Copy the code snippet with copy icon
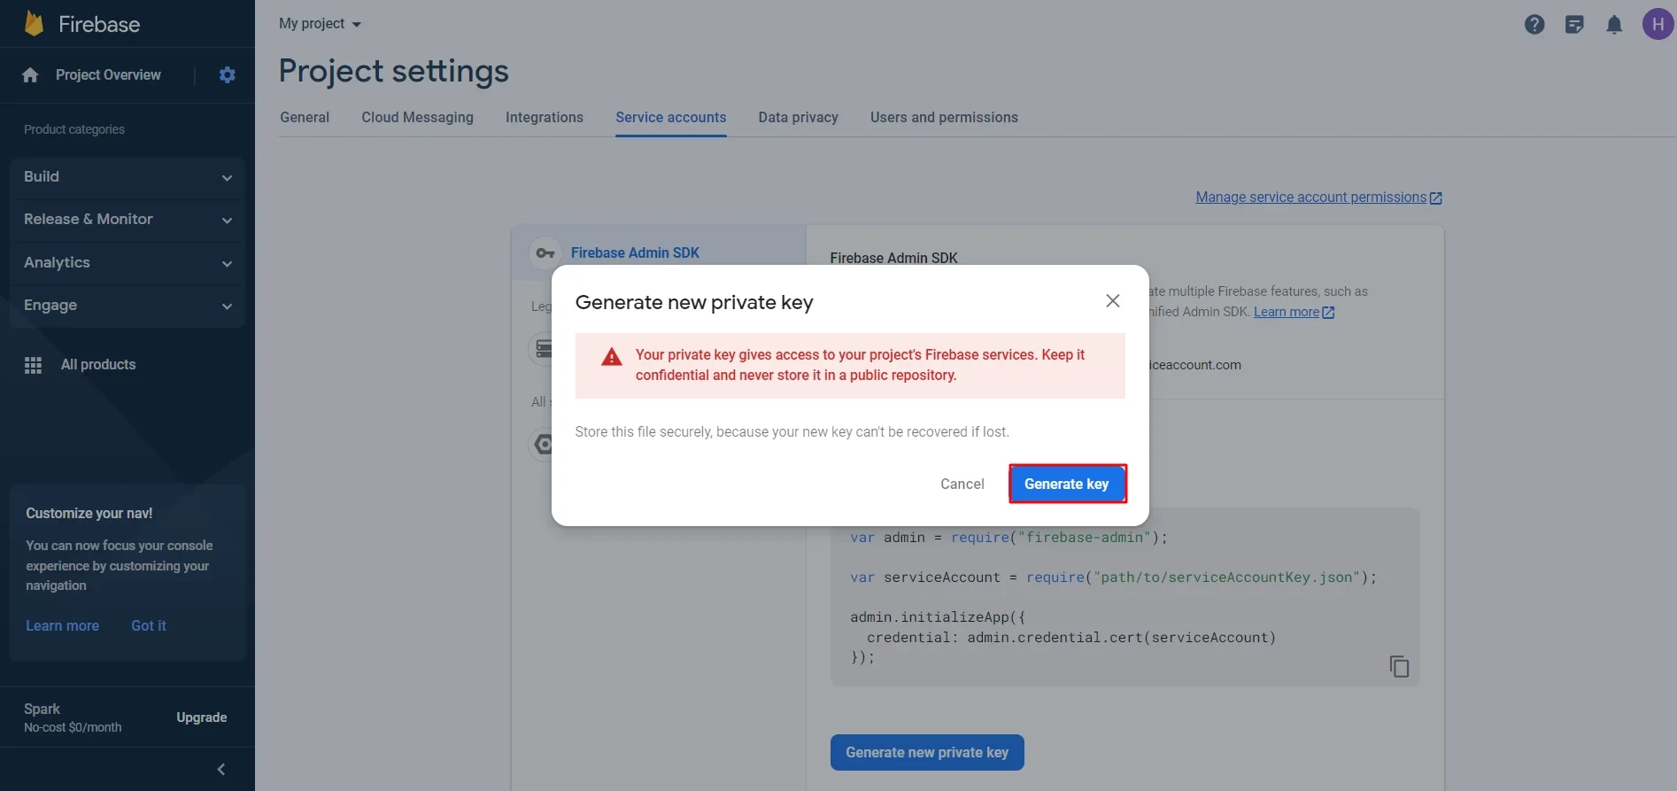 coord(1399,666)
